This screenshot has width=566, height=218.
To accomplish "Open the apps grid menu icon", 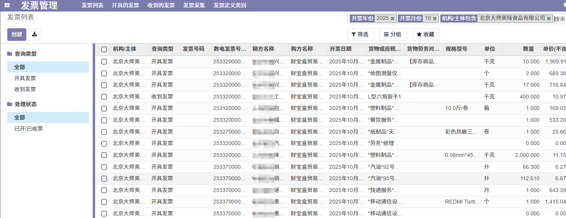I will point(7,5).
